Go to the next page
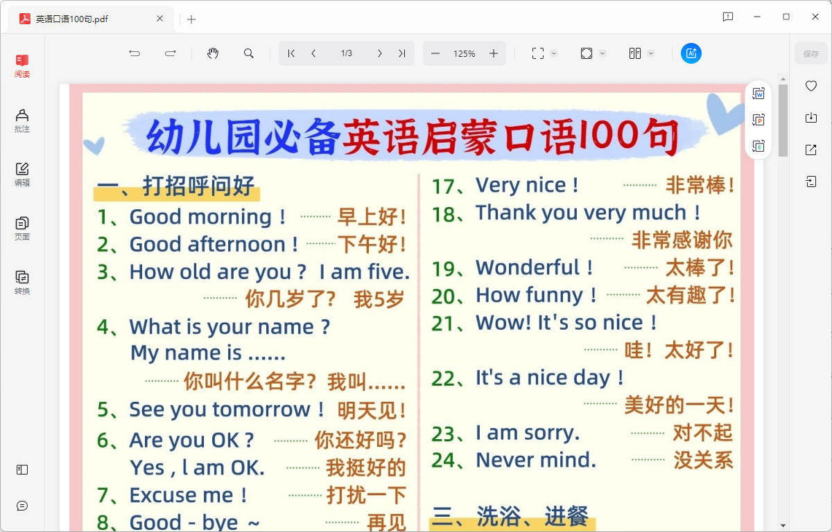Screen dimensions: 832x532 pyautogui.click(x=380, y=53)
